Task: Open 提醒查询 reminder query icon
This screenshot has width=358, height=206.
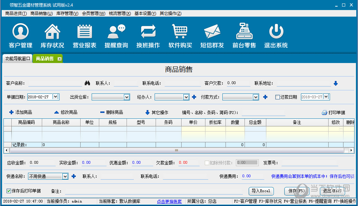Action: (x=116, y=35)
